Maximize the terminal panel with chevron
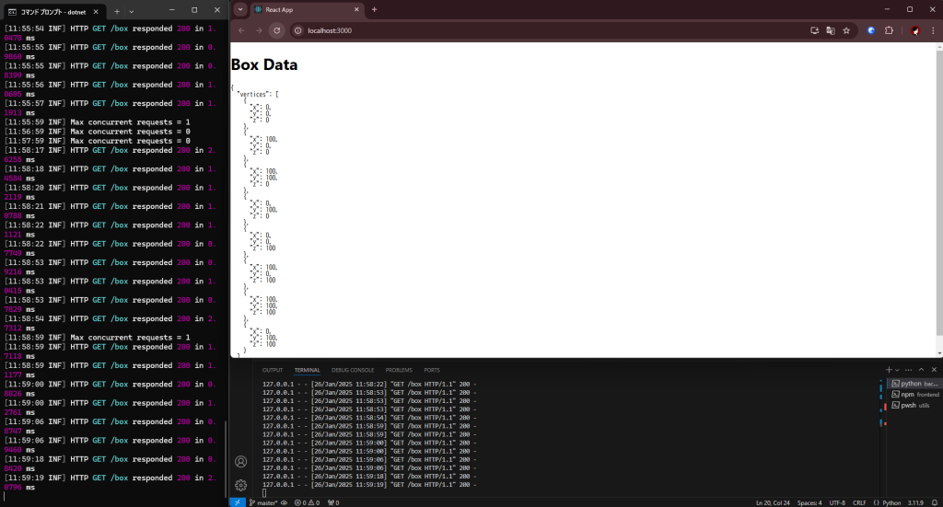Viewport: 943px width, 507px height. tap(921, 369)
